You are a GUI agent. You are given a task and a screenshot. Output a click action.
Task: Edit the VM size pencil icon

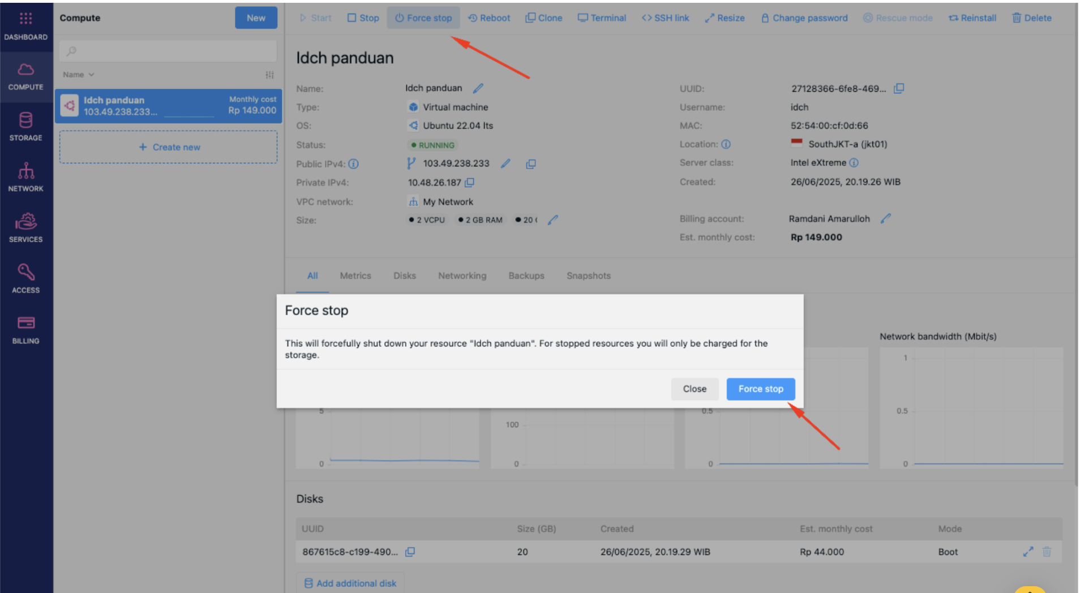[553, 220]
